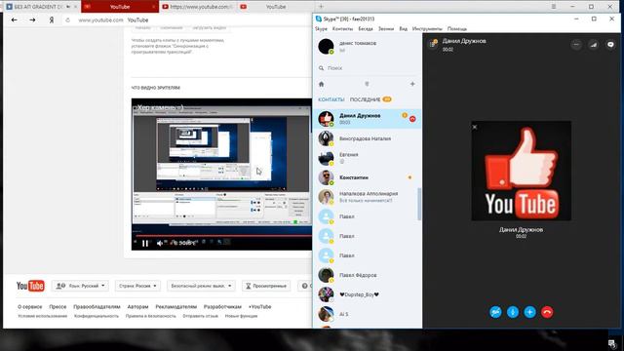Hang up with the red end call button

pyautogui.click(x=547, y=312)
